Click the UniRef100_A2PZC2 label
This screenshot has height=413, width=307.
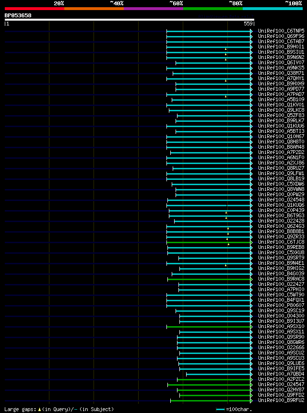click(x=281, y=379)
